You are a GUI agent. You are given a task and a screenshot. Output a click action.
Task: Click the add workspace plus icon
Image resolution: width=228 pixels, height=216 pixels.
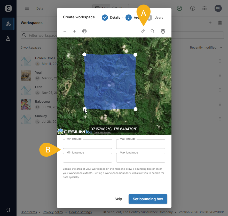[210, 23]
